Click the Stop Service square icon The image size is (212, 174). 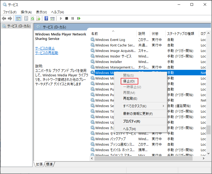pos(67,18)
